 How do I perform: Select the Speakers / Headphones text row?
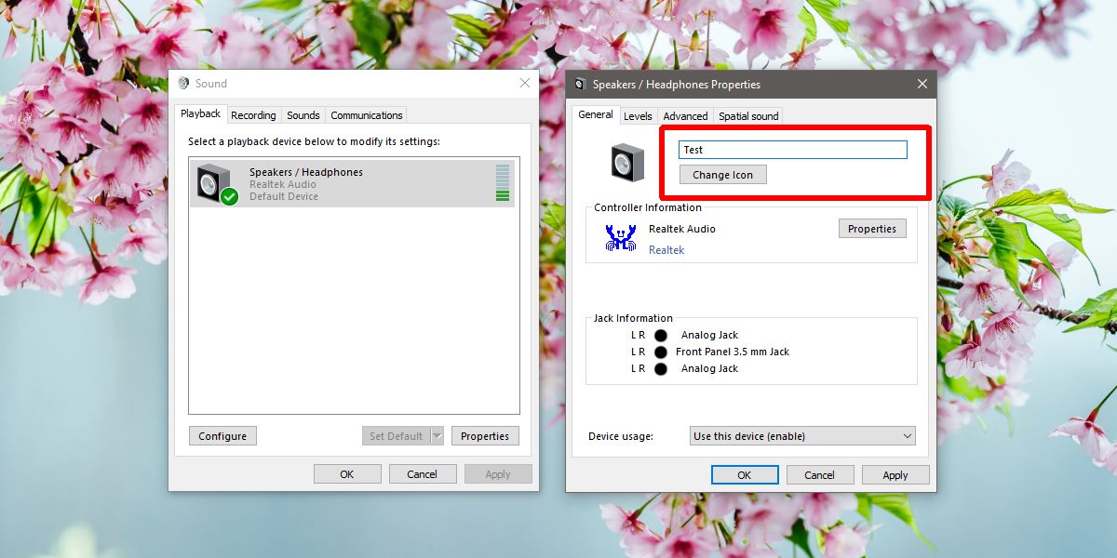click(x=306, y=172)
